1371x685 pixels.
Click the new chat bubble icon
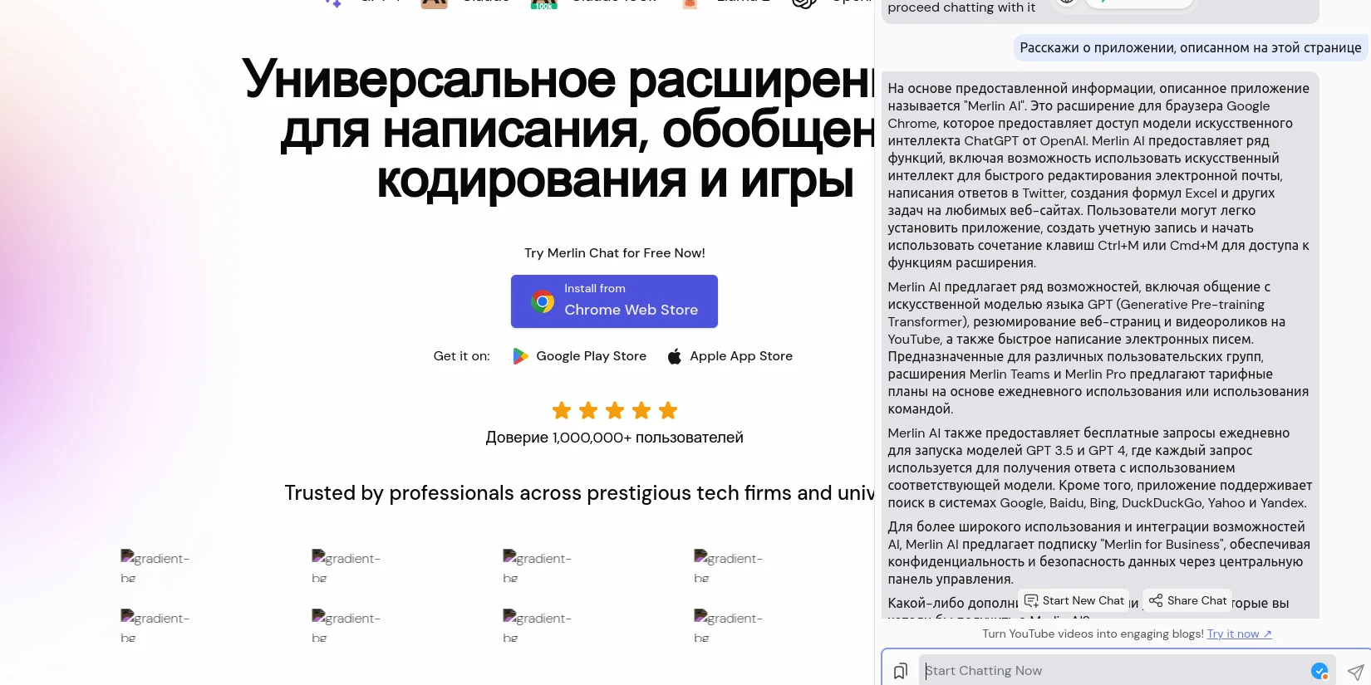coord(1031,600)
